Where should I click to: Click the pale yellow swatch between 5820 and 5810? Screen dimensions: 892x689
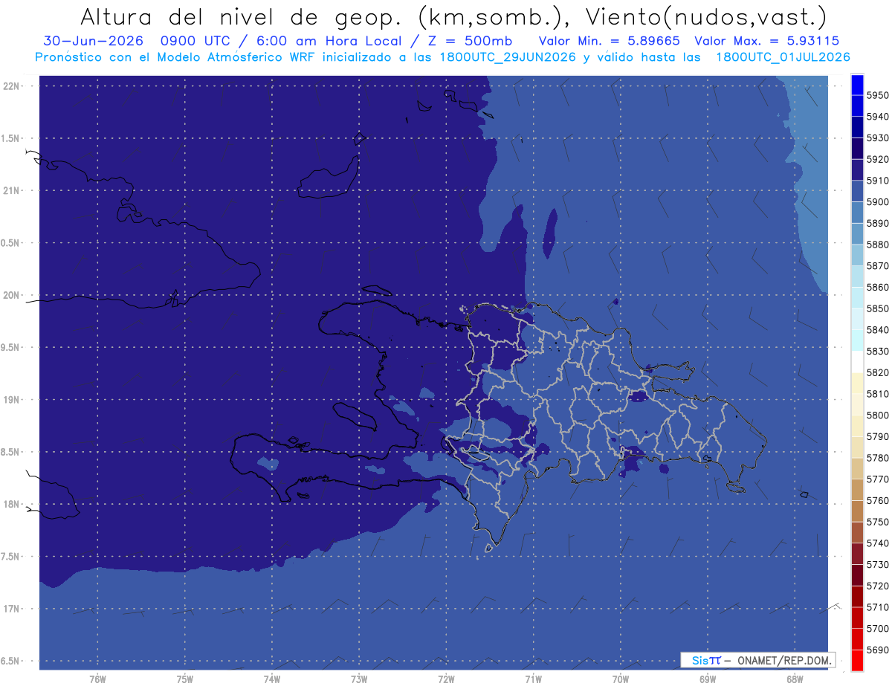857,383
